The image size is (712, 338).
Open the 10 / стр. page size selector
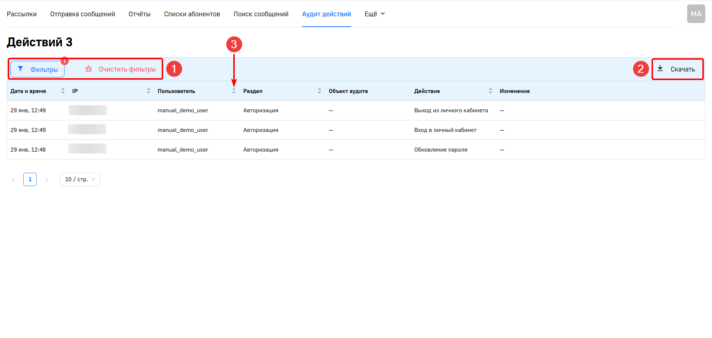tap(80, 179)
